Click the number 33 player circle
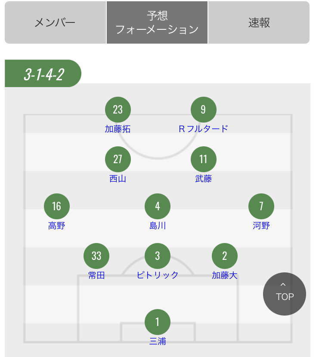 pyautogui.click(x=96, y=256)
